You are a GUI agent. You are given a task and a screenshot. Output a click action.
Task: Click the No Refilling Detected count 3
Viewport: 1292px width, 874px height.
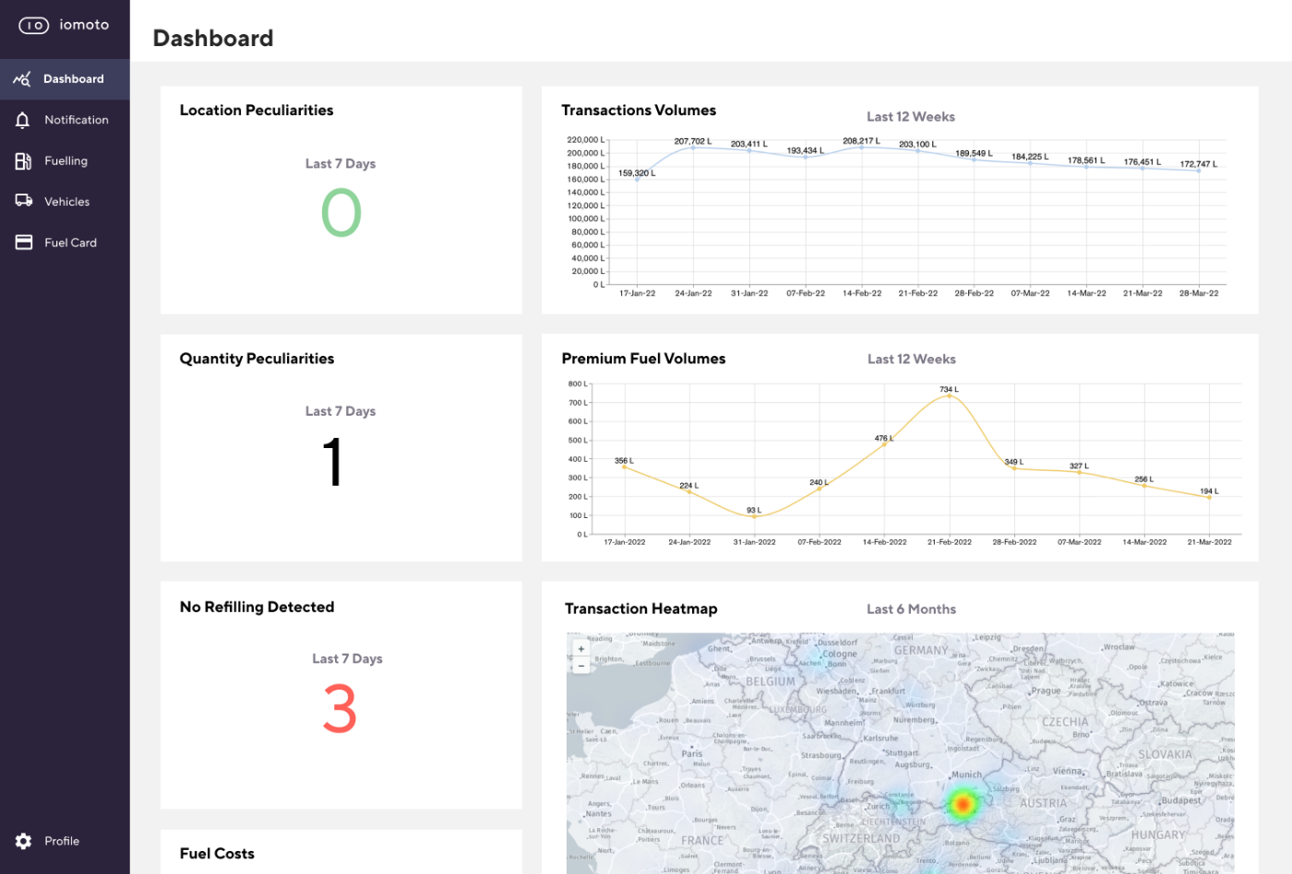pyautogui.click(x=340, y=709)
